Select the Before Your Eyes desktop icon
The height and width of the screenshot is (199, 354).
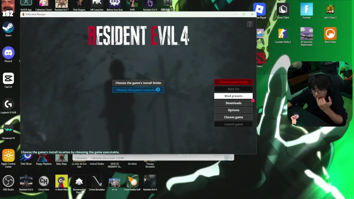coord(114,6)
